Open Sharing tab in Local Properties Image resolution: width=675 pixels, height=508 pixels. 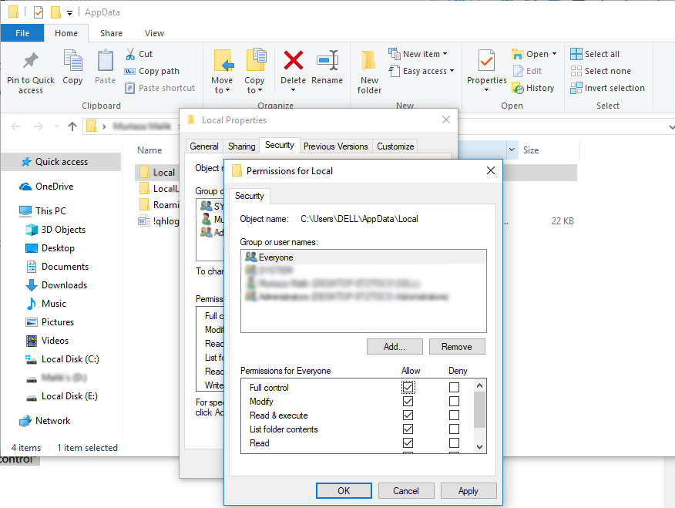click(241, 146)
